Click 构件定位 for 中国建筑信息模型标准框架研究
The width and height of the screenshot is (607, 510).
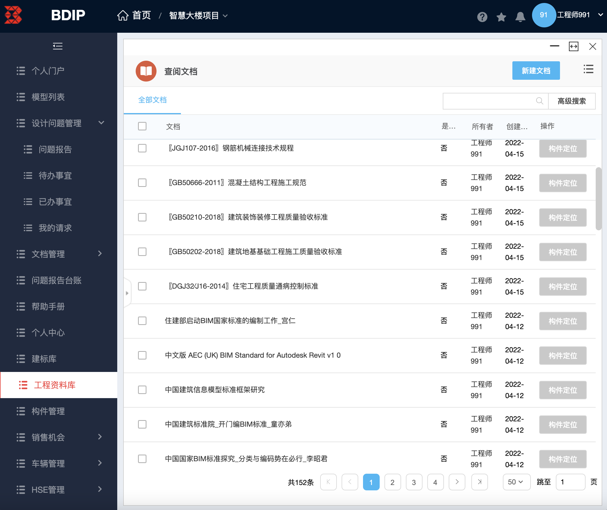click(x=563, y=390)
